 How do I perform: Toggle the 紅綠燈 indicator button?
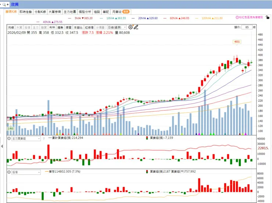(89, 28)
